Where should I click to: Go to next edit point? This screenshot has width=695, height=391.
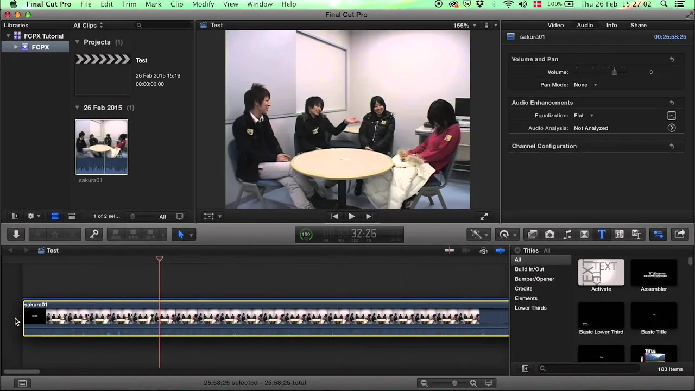(x=369, y=216)
